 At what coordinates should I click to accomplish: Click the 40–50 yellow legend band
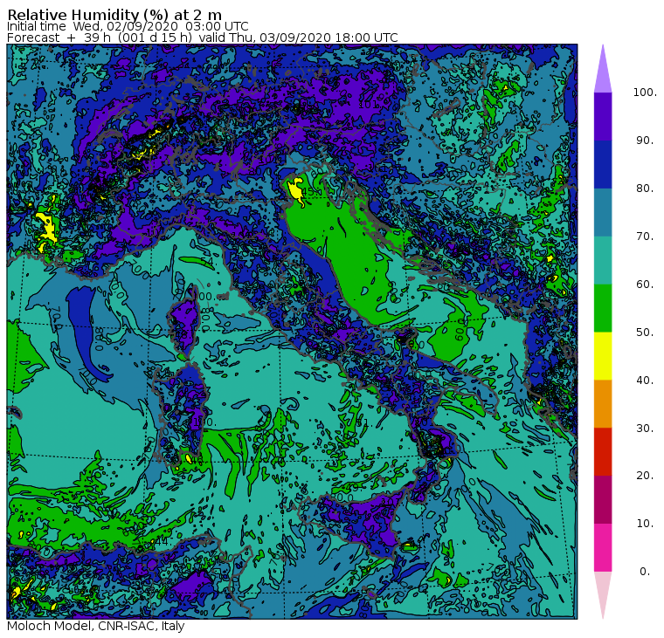[x=603, y=356]
